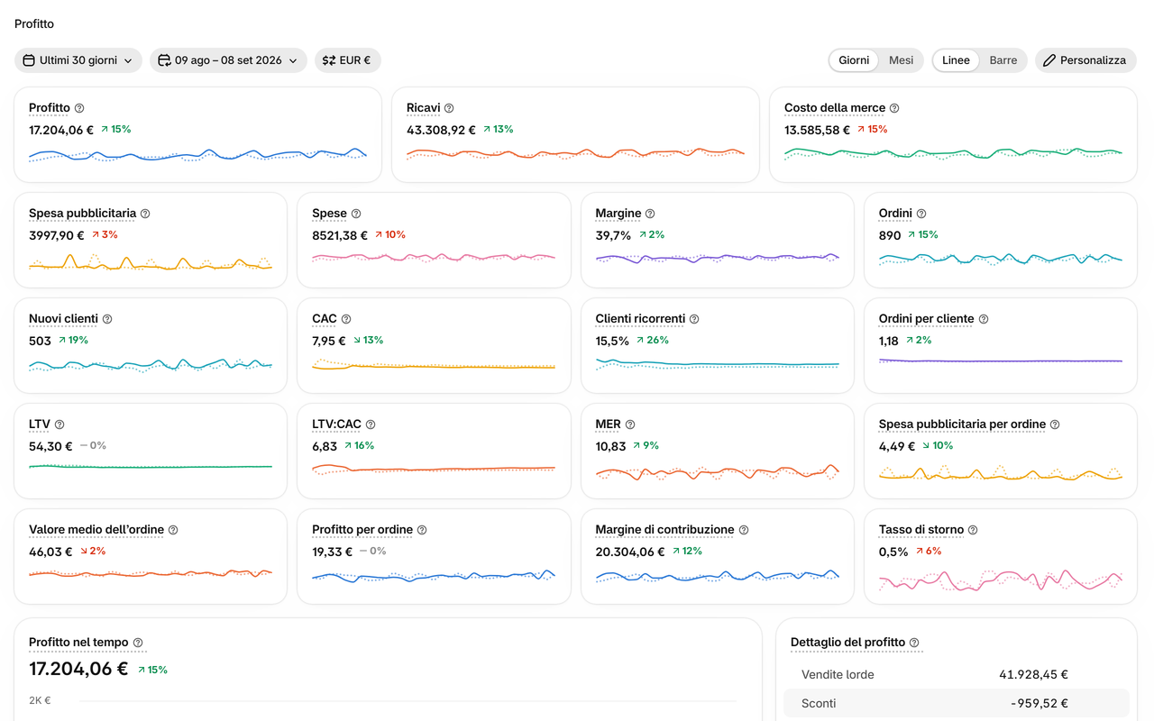Open the help icon beside Ricavi
Viewport: 1154px width, 721px height.
click(449, 108)
